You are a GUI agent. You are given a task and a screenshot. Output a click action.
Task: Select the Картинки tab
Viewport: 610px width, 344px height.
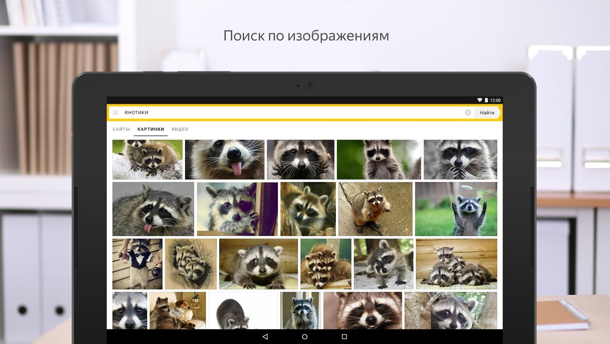pos(150,129)
